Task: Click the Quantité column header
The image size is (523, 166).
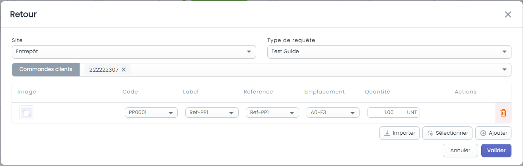Action: 377,92
